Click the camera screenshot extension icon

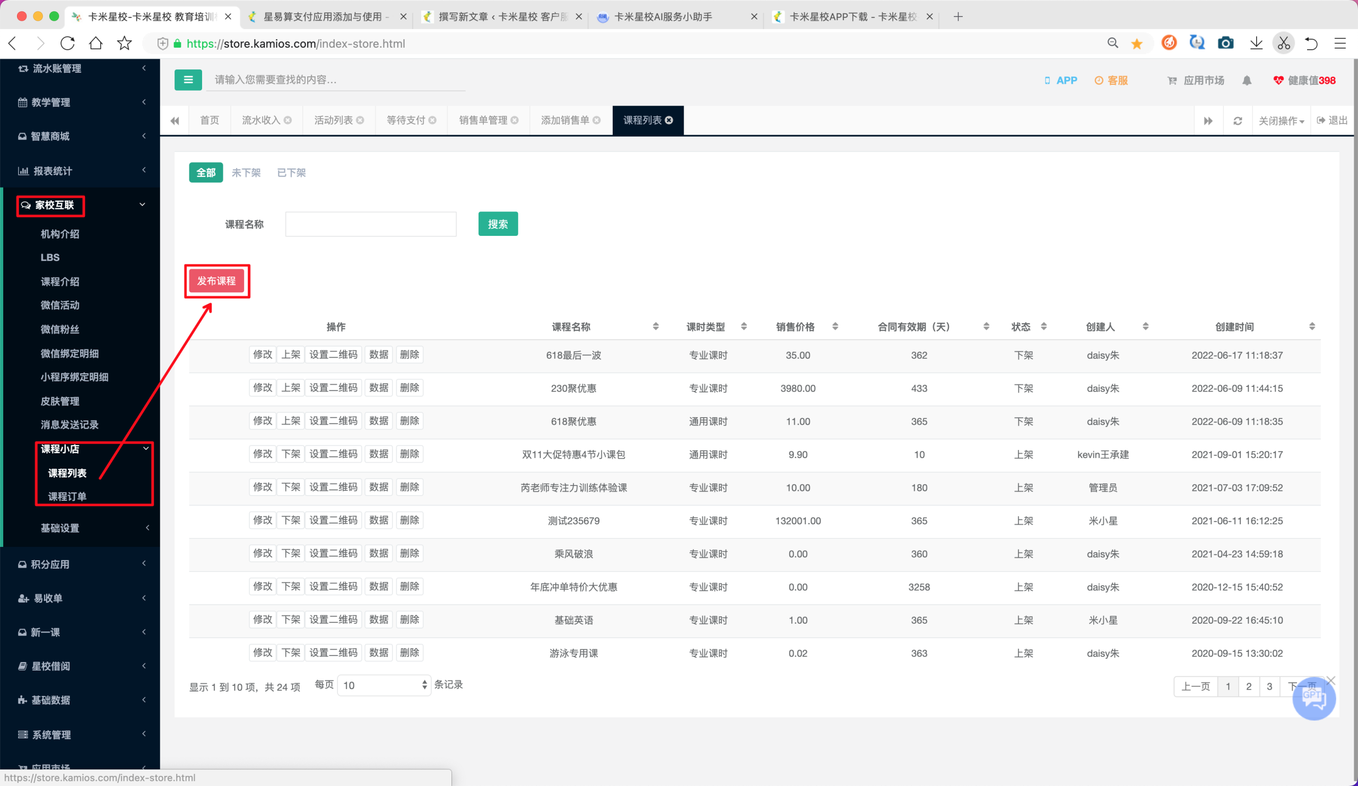pos(1225,43)
